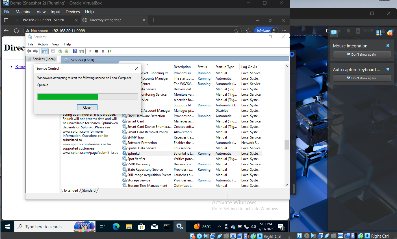Image resolution: width=397 pixels, height=239 pixels.
Task: Switch to the Standard tab
Action: pos(88,190)
